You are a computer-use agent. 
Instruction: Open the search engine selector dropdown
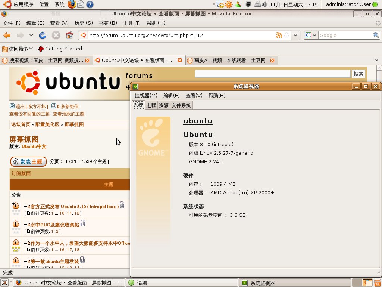[x=311, y=35]
